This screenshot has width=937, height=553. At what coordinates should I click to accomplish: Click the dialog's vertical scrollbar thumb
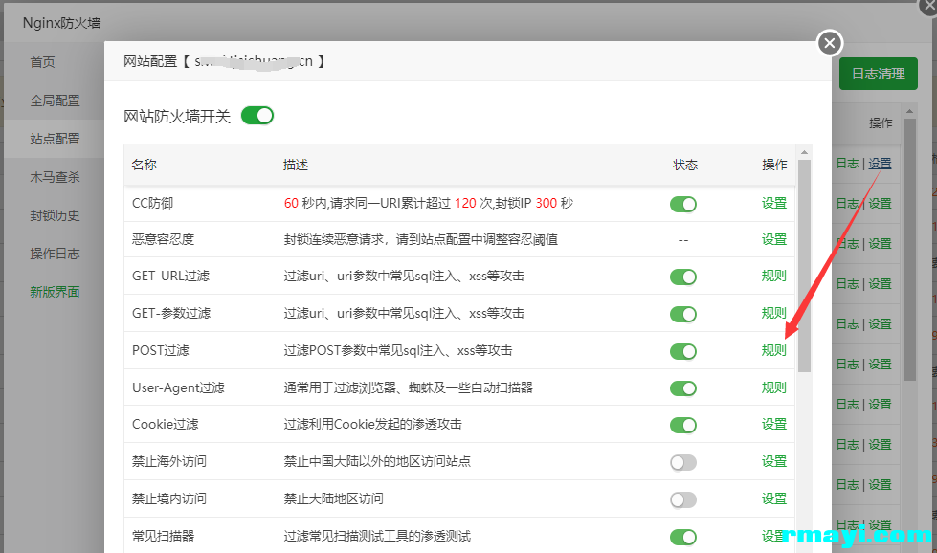click(804, 266)
